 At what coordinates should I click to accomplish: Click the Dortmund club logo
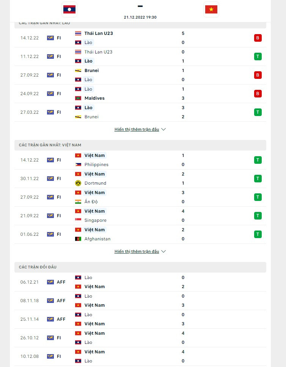(x=78, y=183)
